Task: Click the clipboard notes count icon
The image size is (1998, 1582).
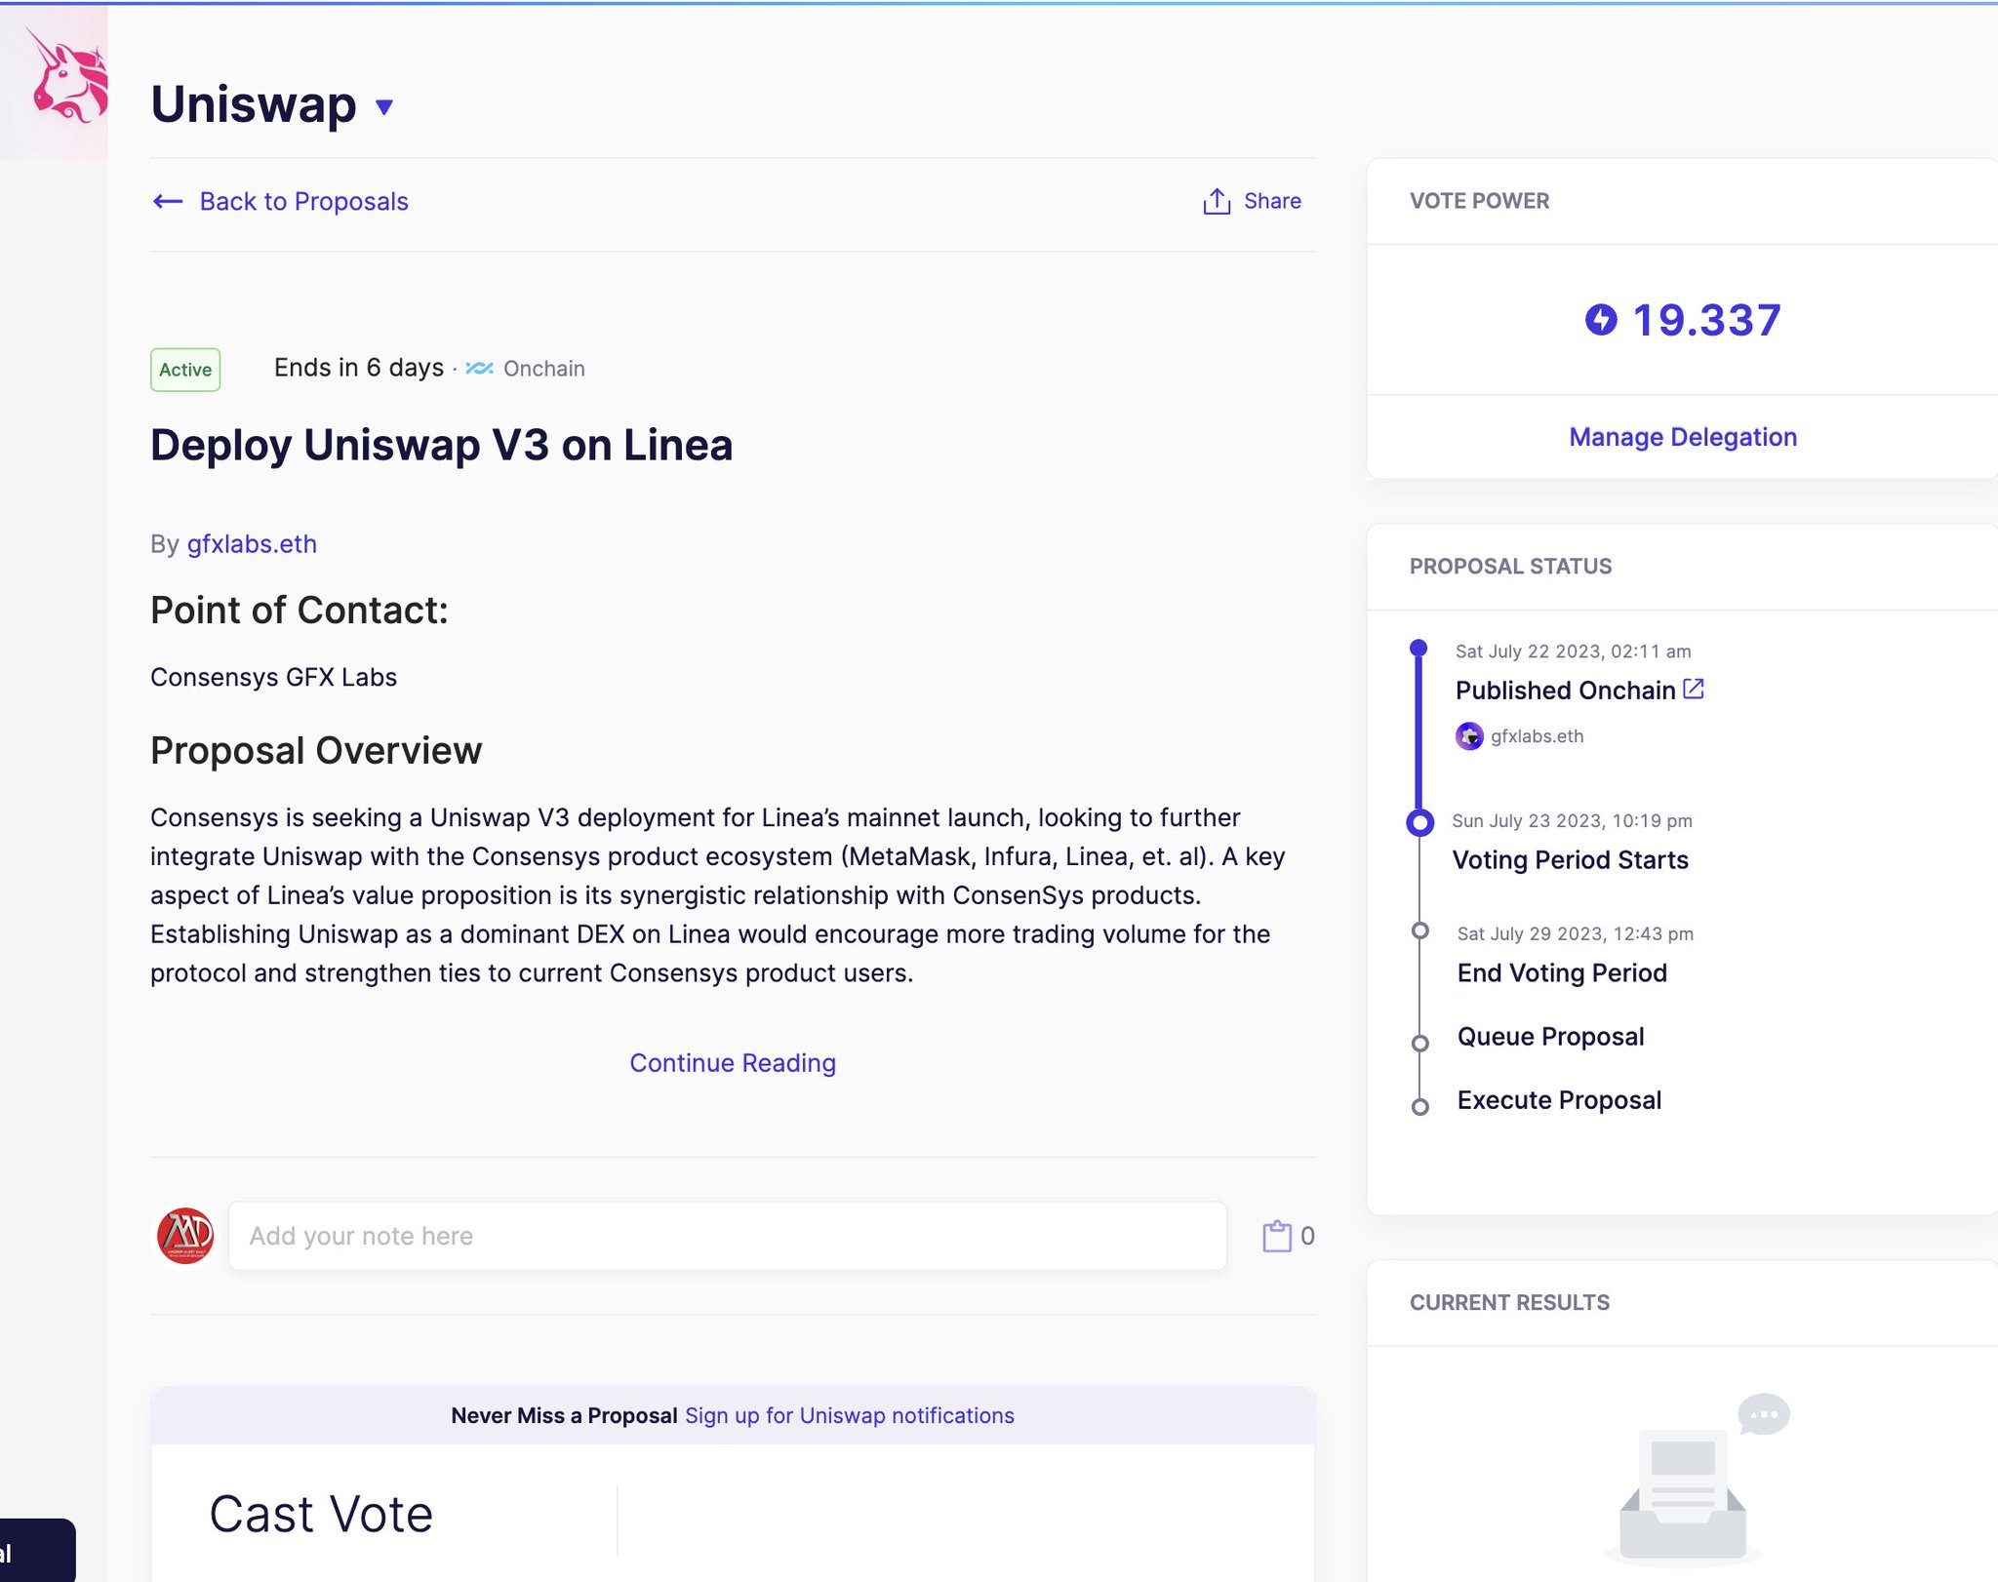Action: (1277, 1236)
